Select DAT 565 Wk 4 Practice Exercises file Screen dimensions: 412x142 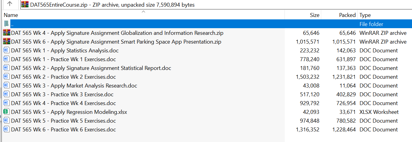(x=63, y=103)
